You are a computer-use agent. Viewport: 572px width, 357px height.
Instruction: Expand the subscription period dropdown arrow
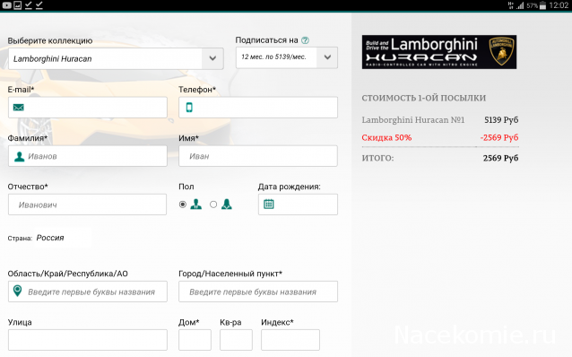click(x=327, y=57)
